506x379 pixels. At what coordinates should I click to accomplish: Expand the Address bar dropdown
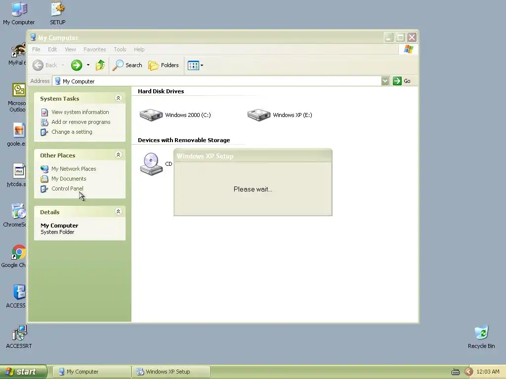(385, 81)
